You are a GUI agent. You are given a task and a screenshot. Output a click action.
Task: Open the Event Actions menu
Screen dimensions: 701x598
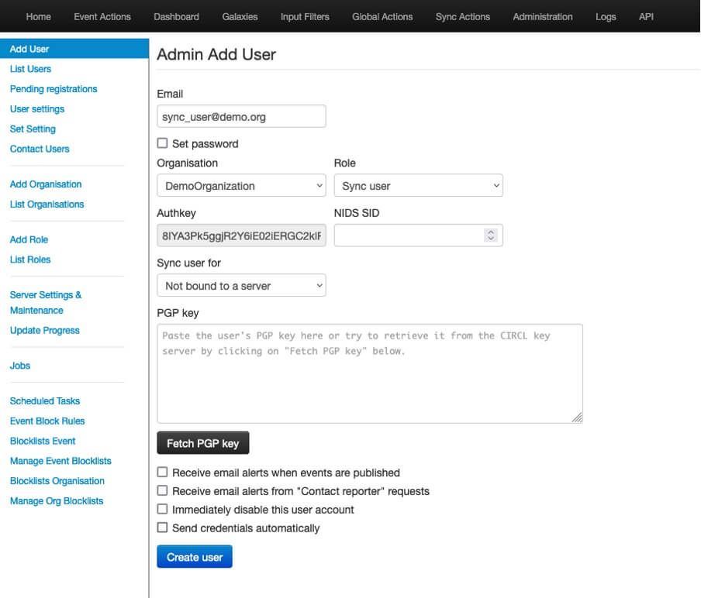click(102, 16)
